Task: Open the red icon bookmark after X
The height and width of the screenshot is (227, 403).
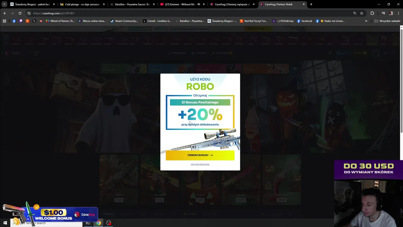Action: [41, 21]
